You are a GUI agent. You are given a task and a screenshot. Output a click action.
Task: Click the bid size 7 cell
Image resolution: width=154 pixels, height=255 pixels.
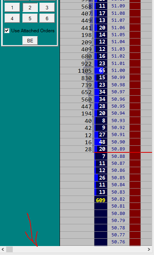pyautogui.click(x=101, y=156)
